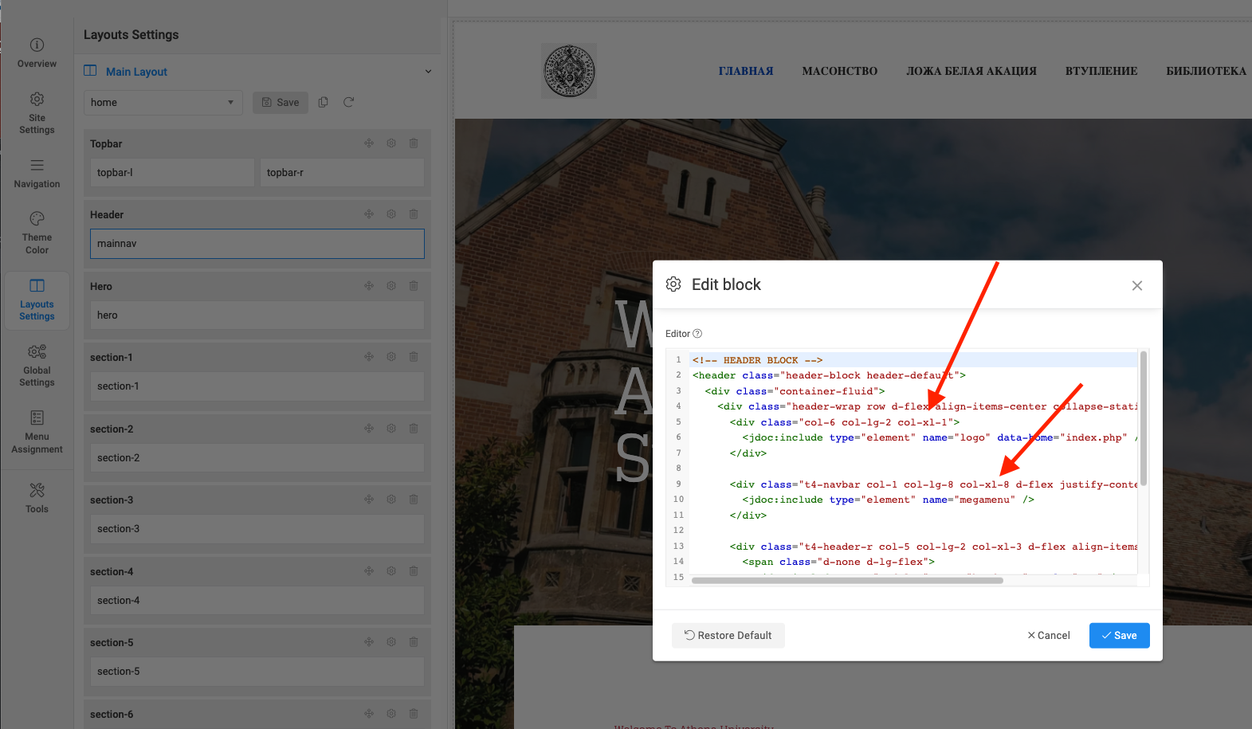This screenshot has width=1252, height=729.
Task: Select the section-3 block field
Action: (x=257, y=529)
